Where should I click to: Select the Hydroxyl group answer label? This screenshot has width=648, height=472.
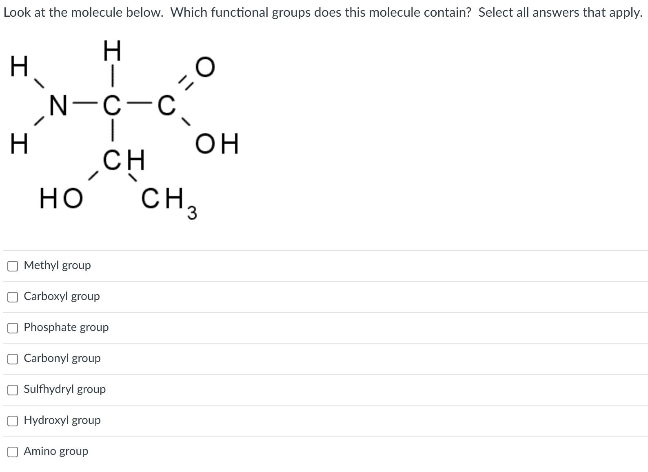[62, 420]
